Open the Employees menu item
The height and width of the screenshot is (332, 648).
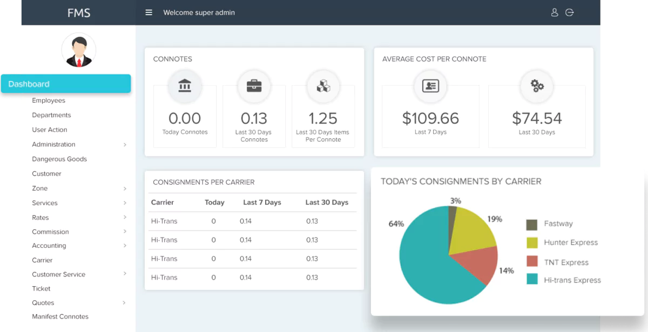[x=49, y=100]
